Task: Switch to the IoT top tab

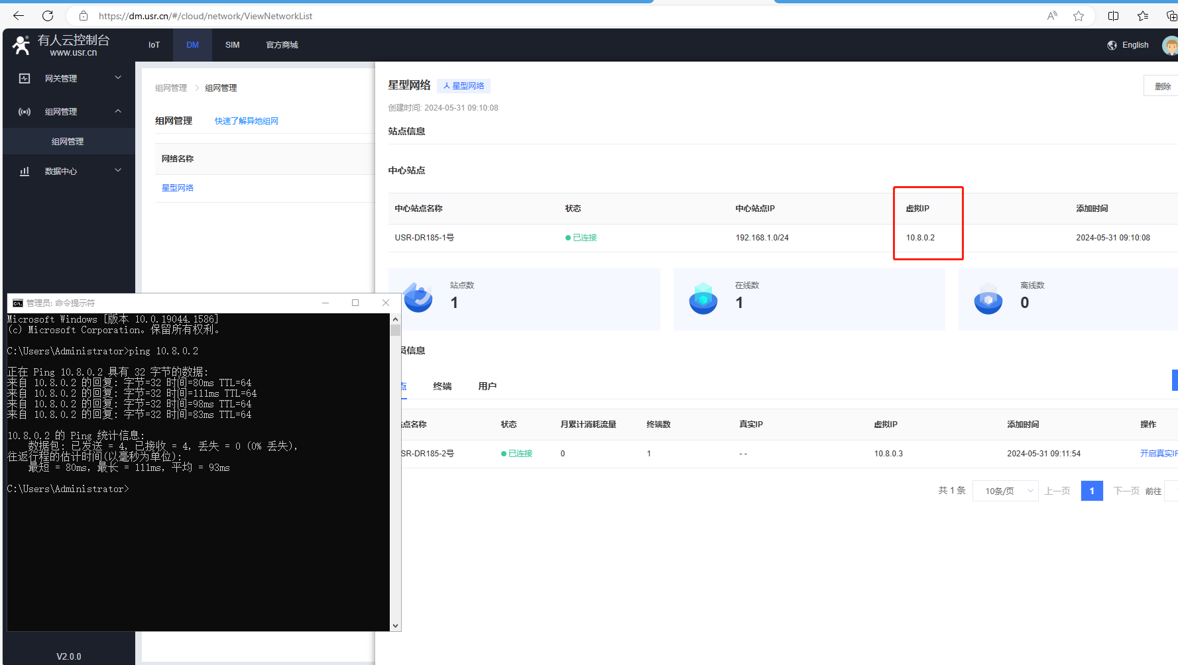Action: pyautogui.click(x=154, y=45)
